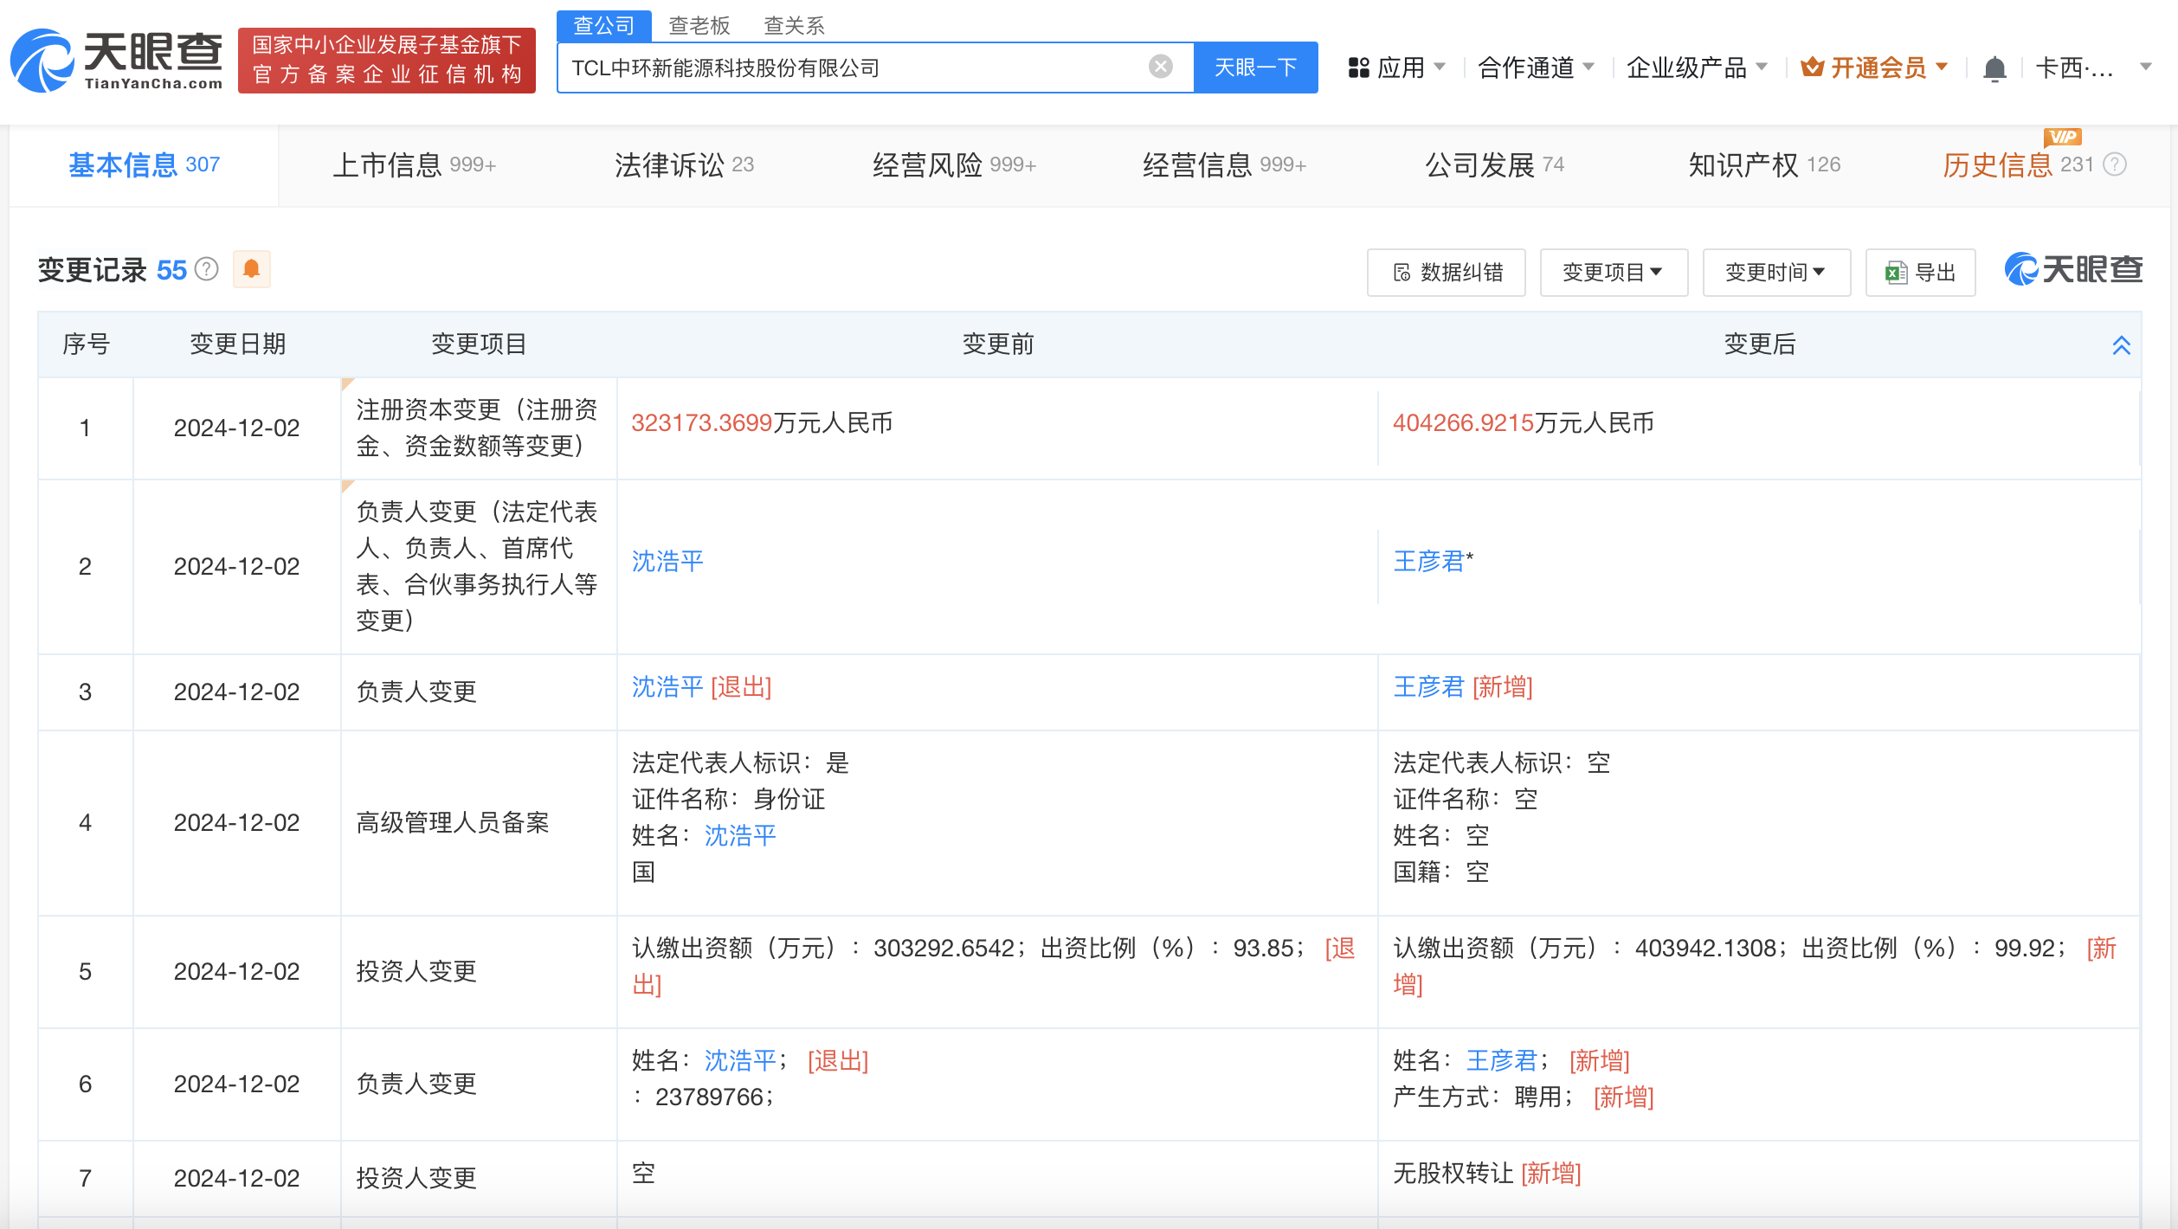Image resolution: width=2178 pixels, height=1229 pixels.
Task: Clear the search box with the X icon
Action: (1160, 67)
